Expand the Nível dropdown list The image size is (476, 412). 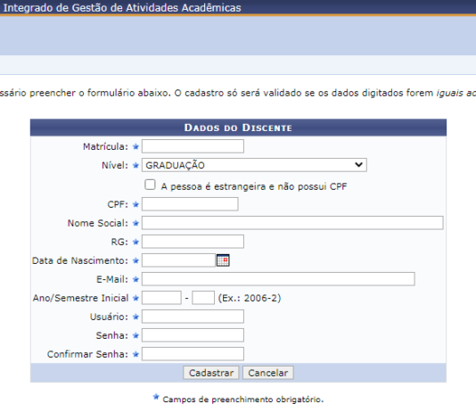click(x=254, y=165)
